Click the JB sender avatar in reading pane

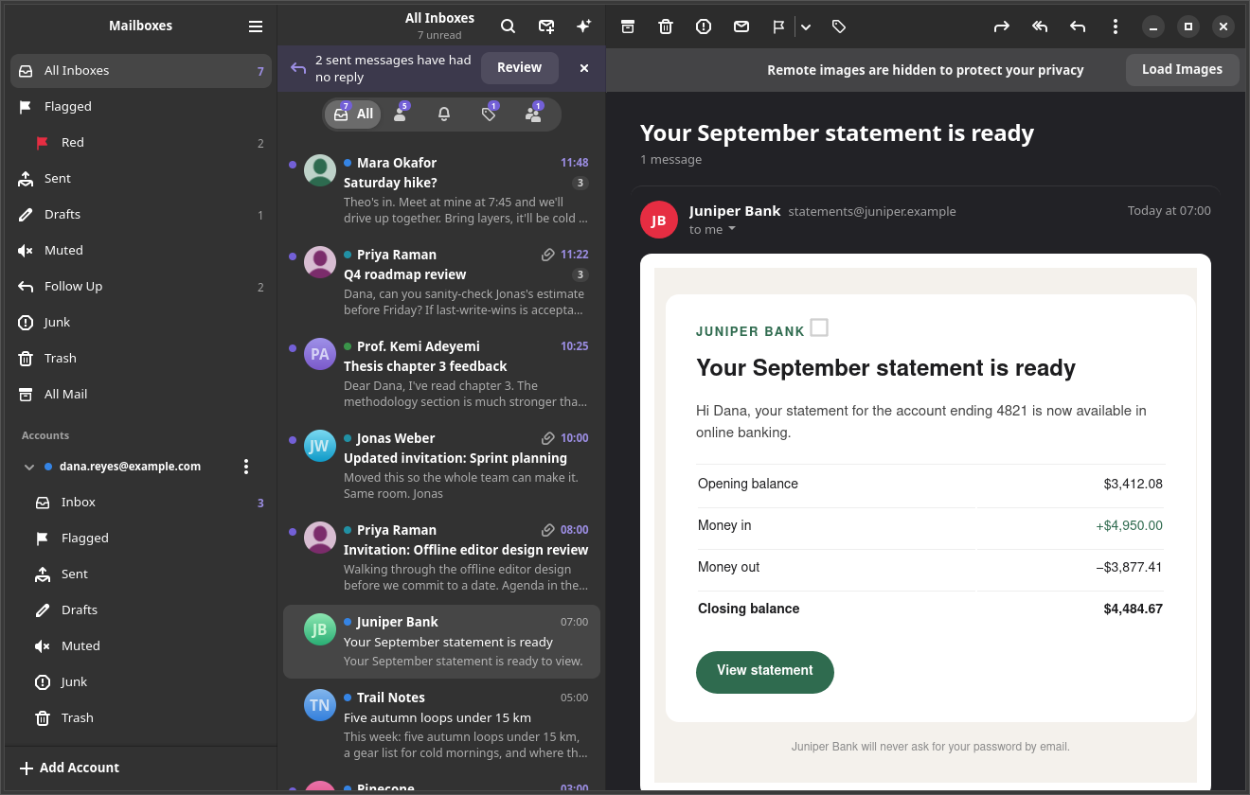659,220
